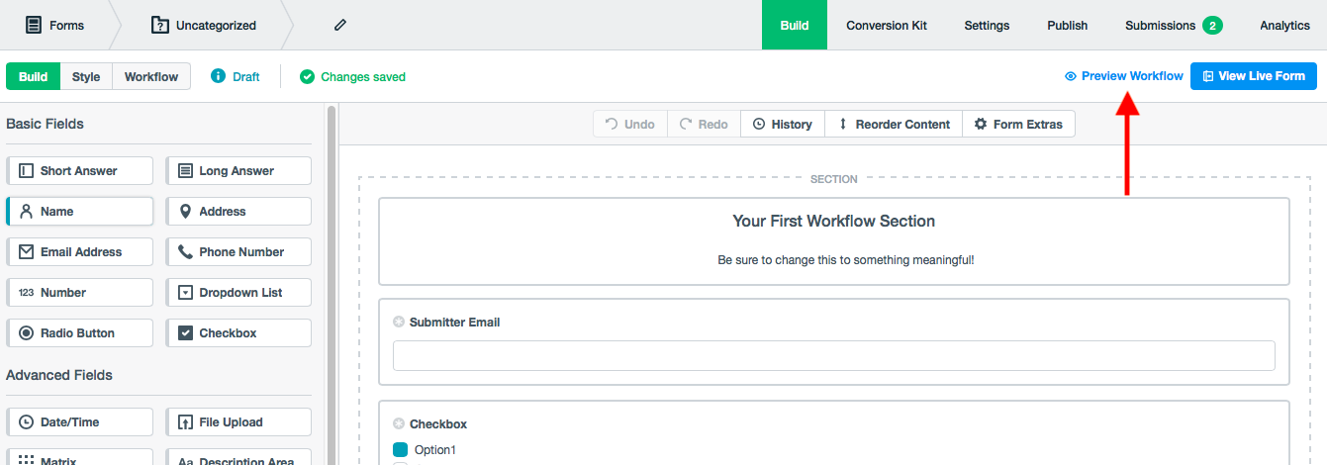Check the Option1 checkbox
The image size is (1327, 465).
[401, 450]
